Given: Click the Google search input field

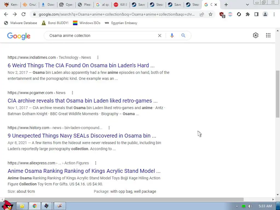Looking at the screenshot, I should click(x=102, y=36).
